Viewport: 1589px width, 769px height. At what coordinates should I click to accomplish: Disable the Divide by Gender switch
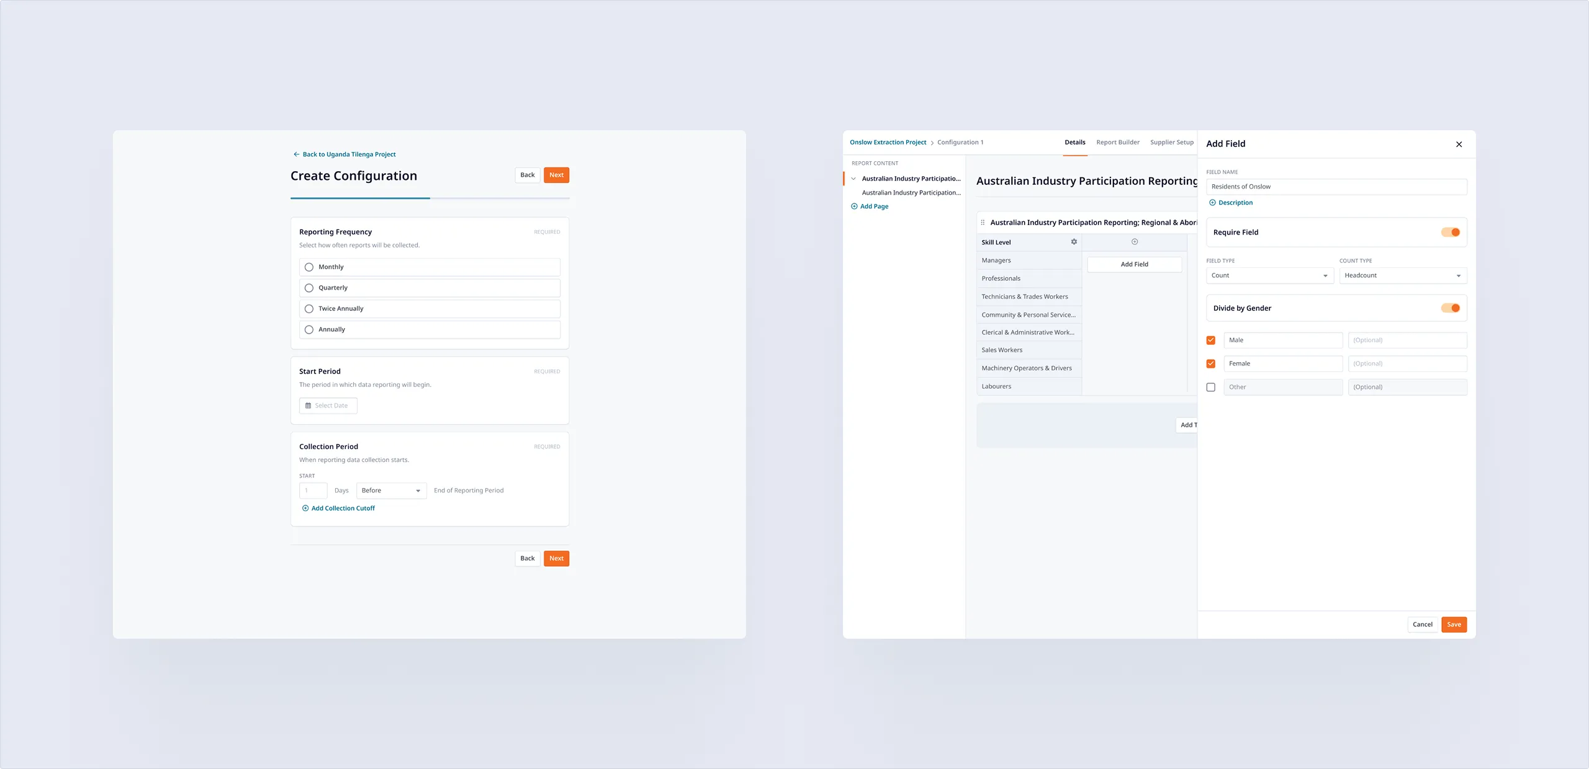[1450, 308]
